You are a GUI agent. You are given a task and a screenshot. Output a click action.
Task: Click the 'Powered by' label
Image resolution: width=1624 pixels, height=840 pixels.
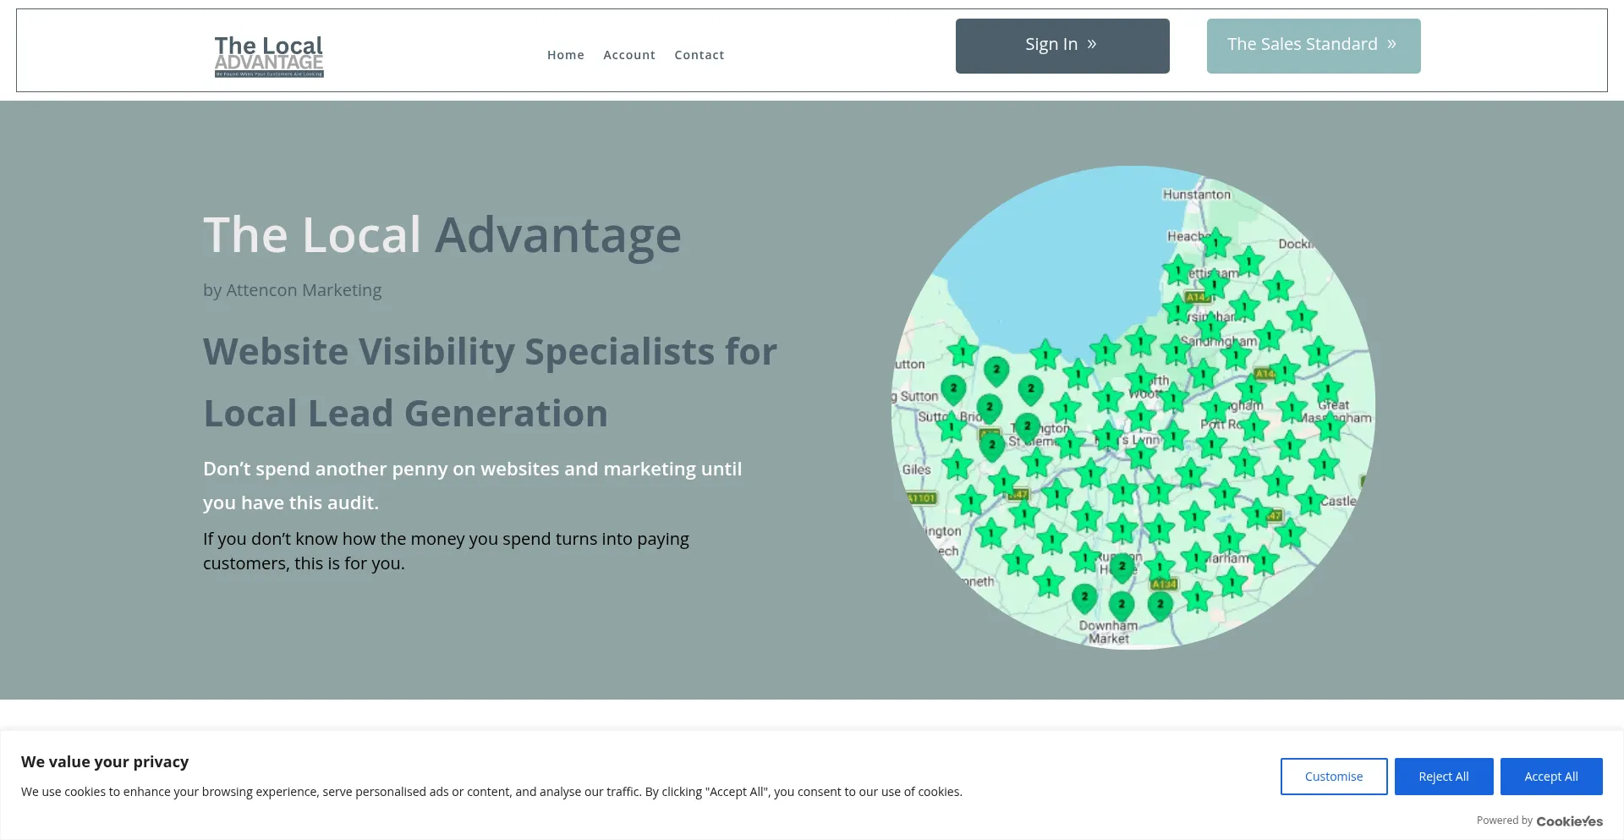[x=1505, y=821]
